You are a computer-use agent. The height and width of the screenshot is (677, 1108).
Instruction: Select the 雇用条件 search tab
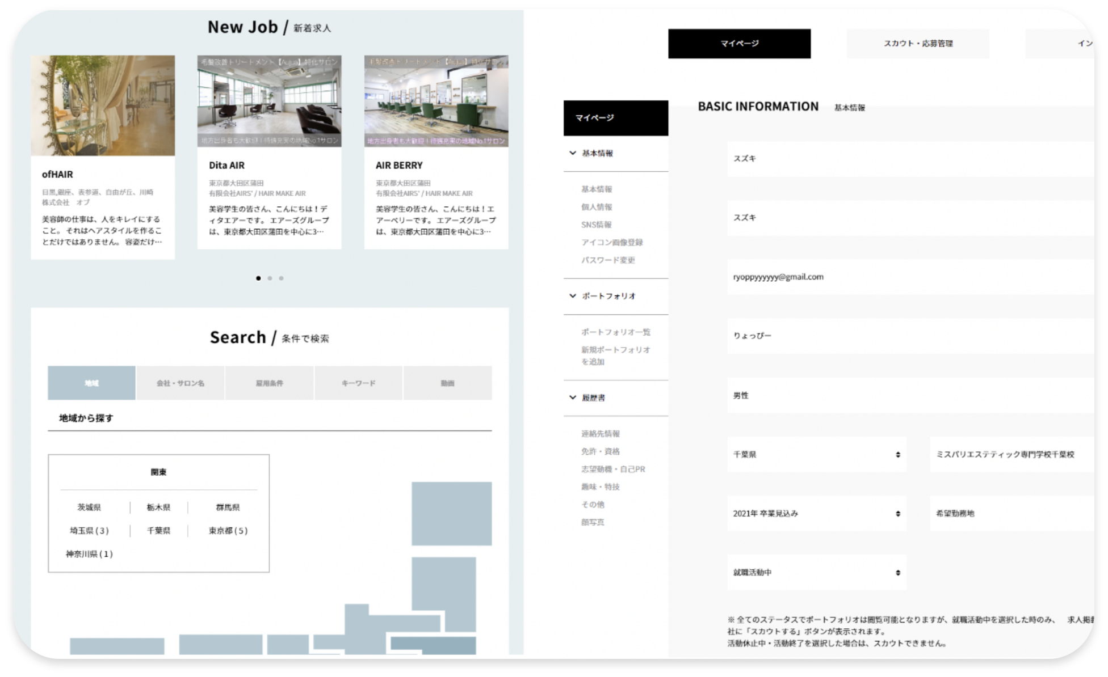[269, 383]
